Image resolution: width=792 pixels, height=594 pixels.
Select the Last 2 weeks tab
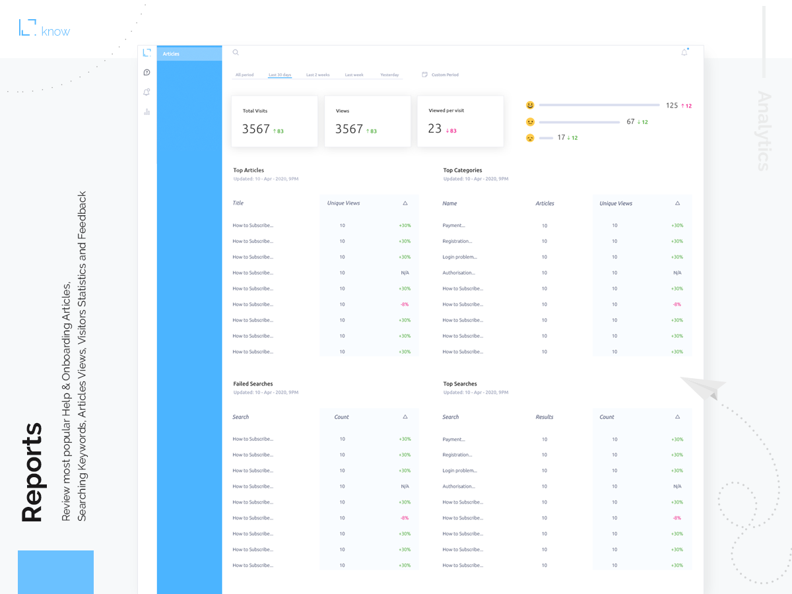pos(317,75)
